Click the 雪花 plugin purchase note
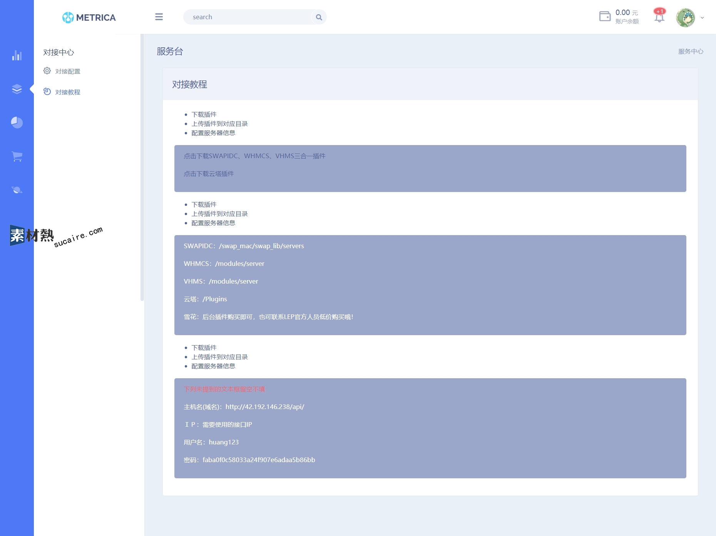The height and width of the screenshot is (536, 716). [x=269, y=317]
